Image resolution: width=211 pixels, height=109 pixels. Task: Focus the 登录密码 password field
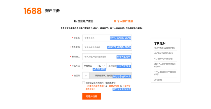[x=107, y=47]
